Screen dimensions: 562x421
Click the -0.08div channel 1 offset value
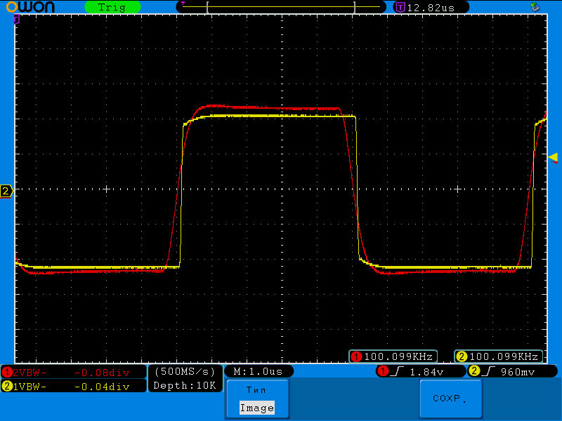102,373
